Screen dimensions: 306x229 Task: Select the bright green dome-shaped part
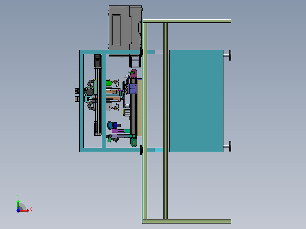(109, 83)
